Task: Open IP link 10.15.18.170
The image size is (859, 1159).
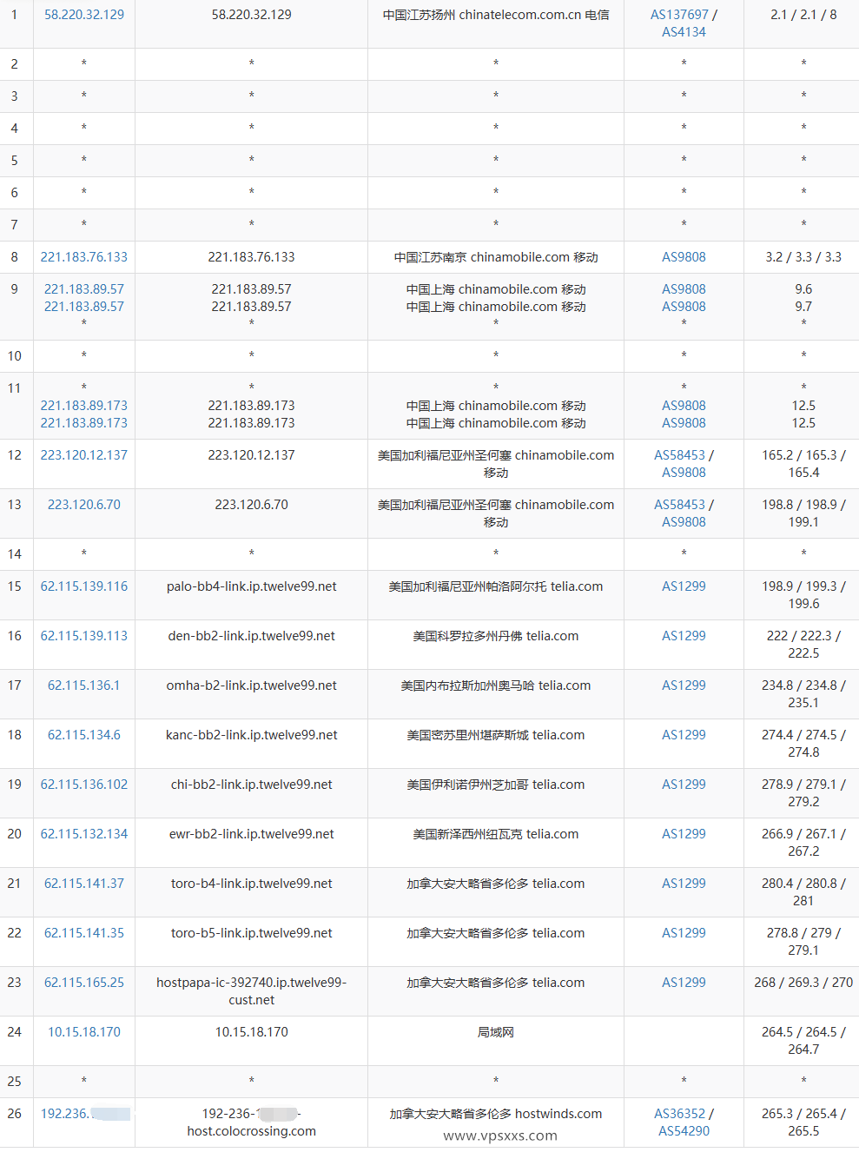Action: tap(84, 1032)
